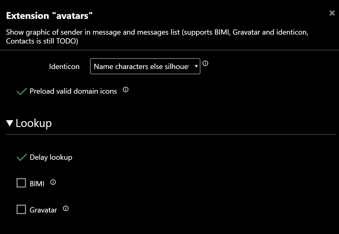Enable the Gravatar checkbox
This screenshot has width=339, height=234.
pyautogui.click(x=21, y=209)
